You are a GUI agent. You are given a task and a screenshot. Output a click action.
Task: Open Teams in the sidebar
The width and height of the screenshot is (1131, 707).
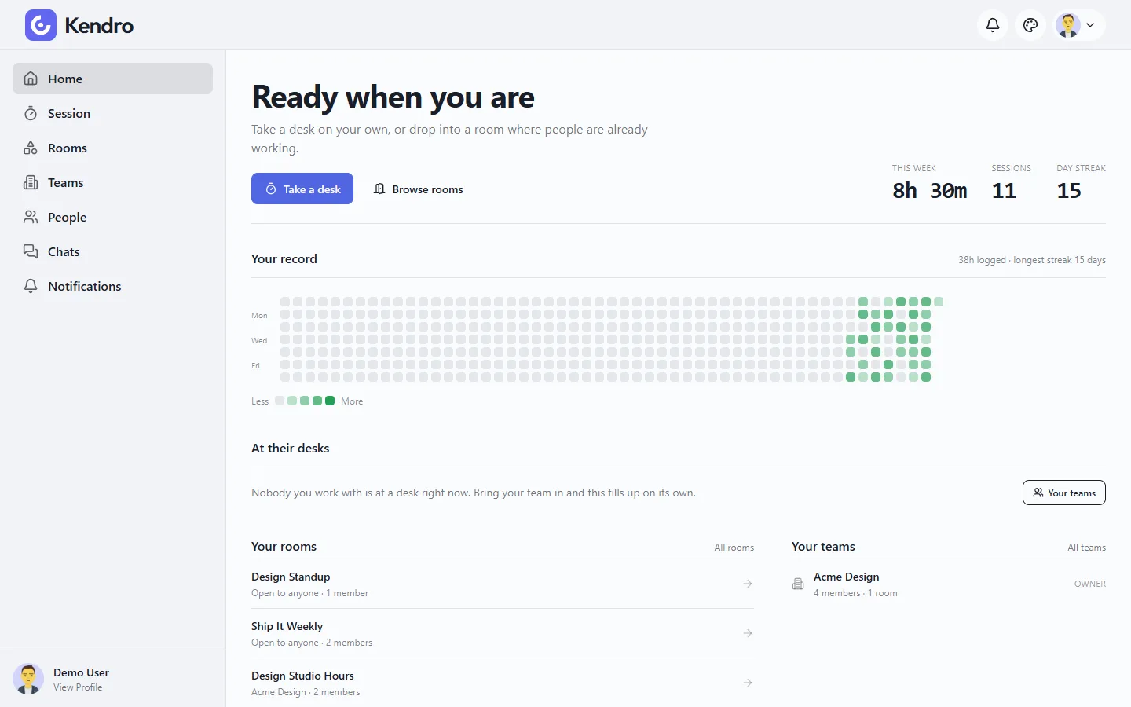coord(112,182)
